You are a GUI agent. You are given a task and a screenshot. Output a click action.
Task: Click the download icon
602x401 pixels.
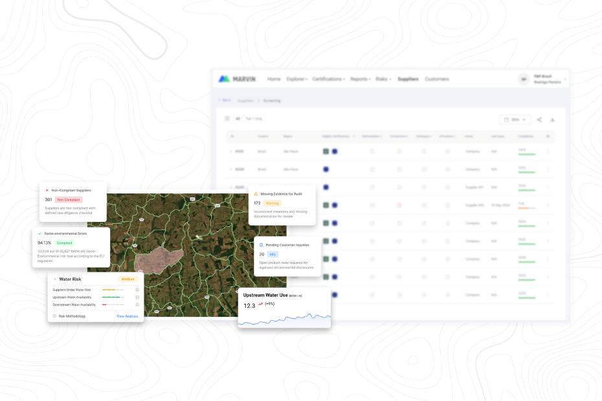point(552,120)
